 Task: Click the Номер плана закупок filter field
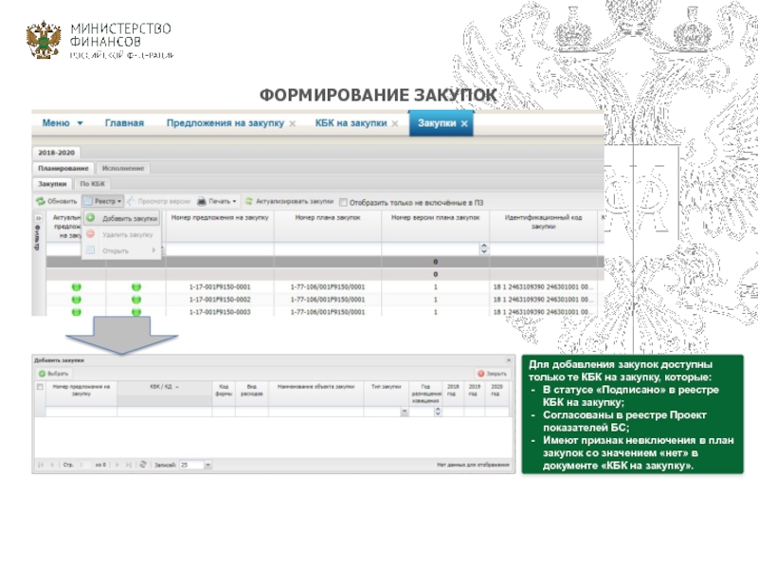328,248
